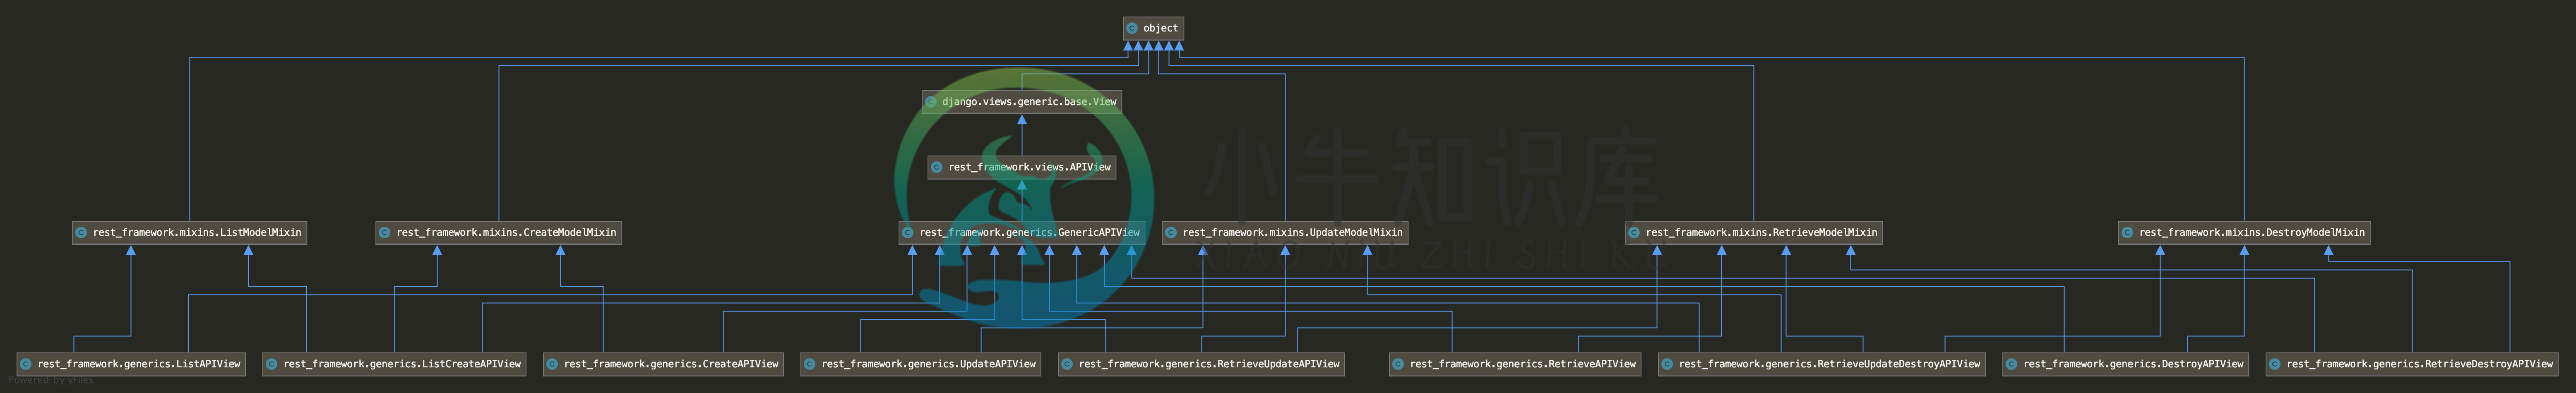Click the class icon of RetrieveDestroyAPIView node

[2275, 365]
